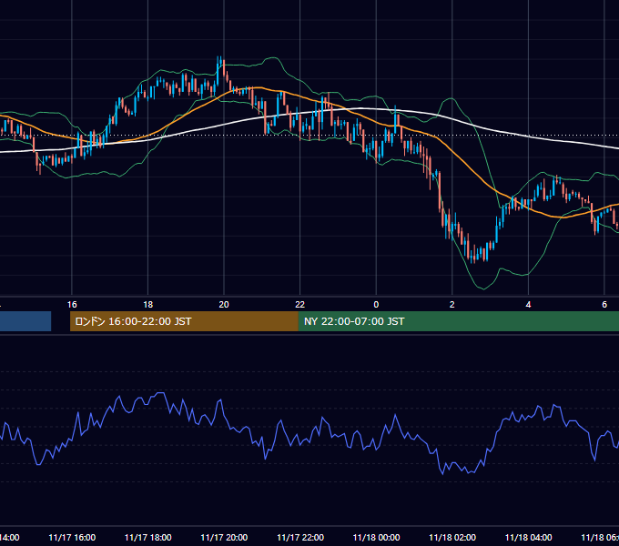
Task: Click hour label 2 on the price chart axis
Action: coord(452,305)
